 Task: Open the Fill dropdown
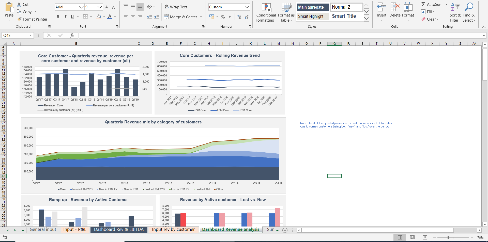pyautogui.click(x=428, y=12)
